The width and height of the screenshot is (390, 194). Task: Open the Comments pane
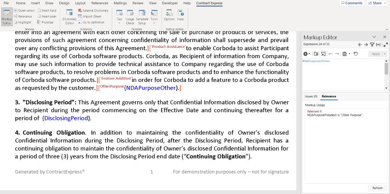tap(352, 3)
